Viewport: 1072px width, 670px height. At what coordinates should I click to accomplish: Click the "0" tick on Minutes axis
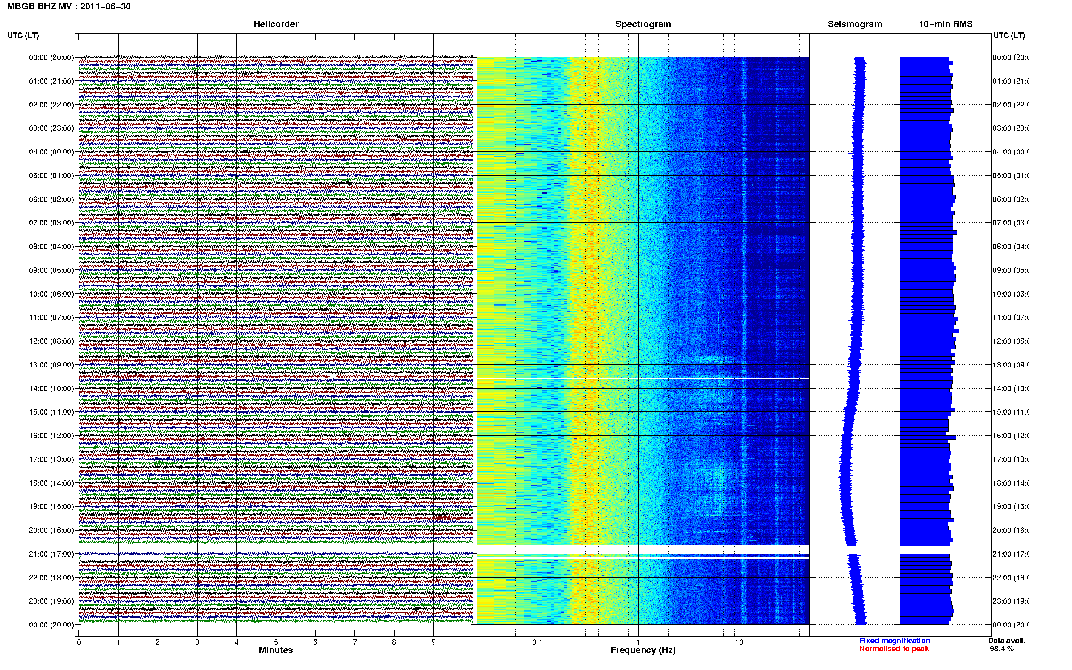(x=79, y=642)
